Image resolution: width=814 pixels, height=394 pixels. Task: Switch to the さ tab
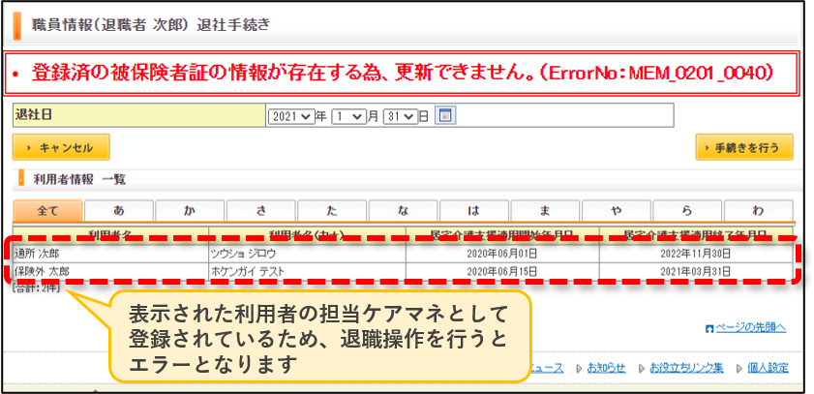pyautogui.click(x=261, y=211)
